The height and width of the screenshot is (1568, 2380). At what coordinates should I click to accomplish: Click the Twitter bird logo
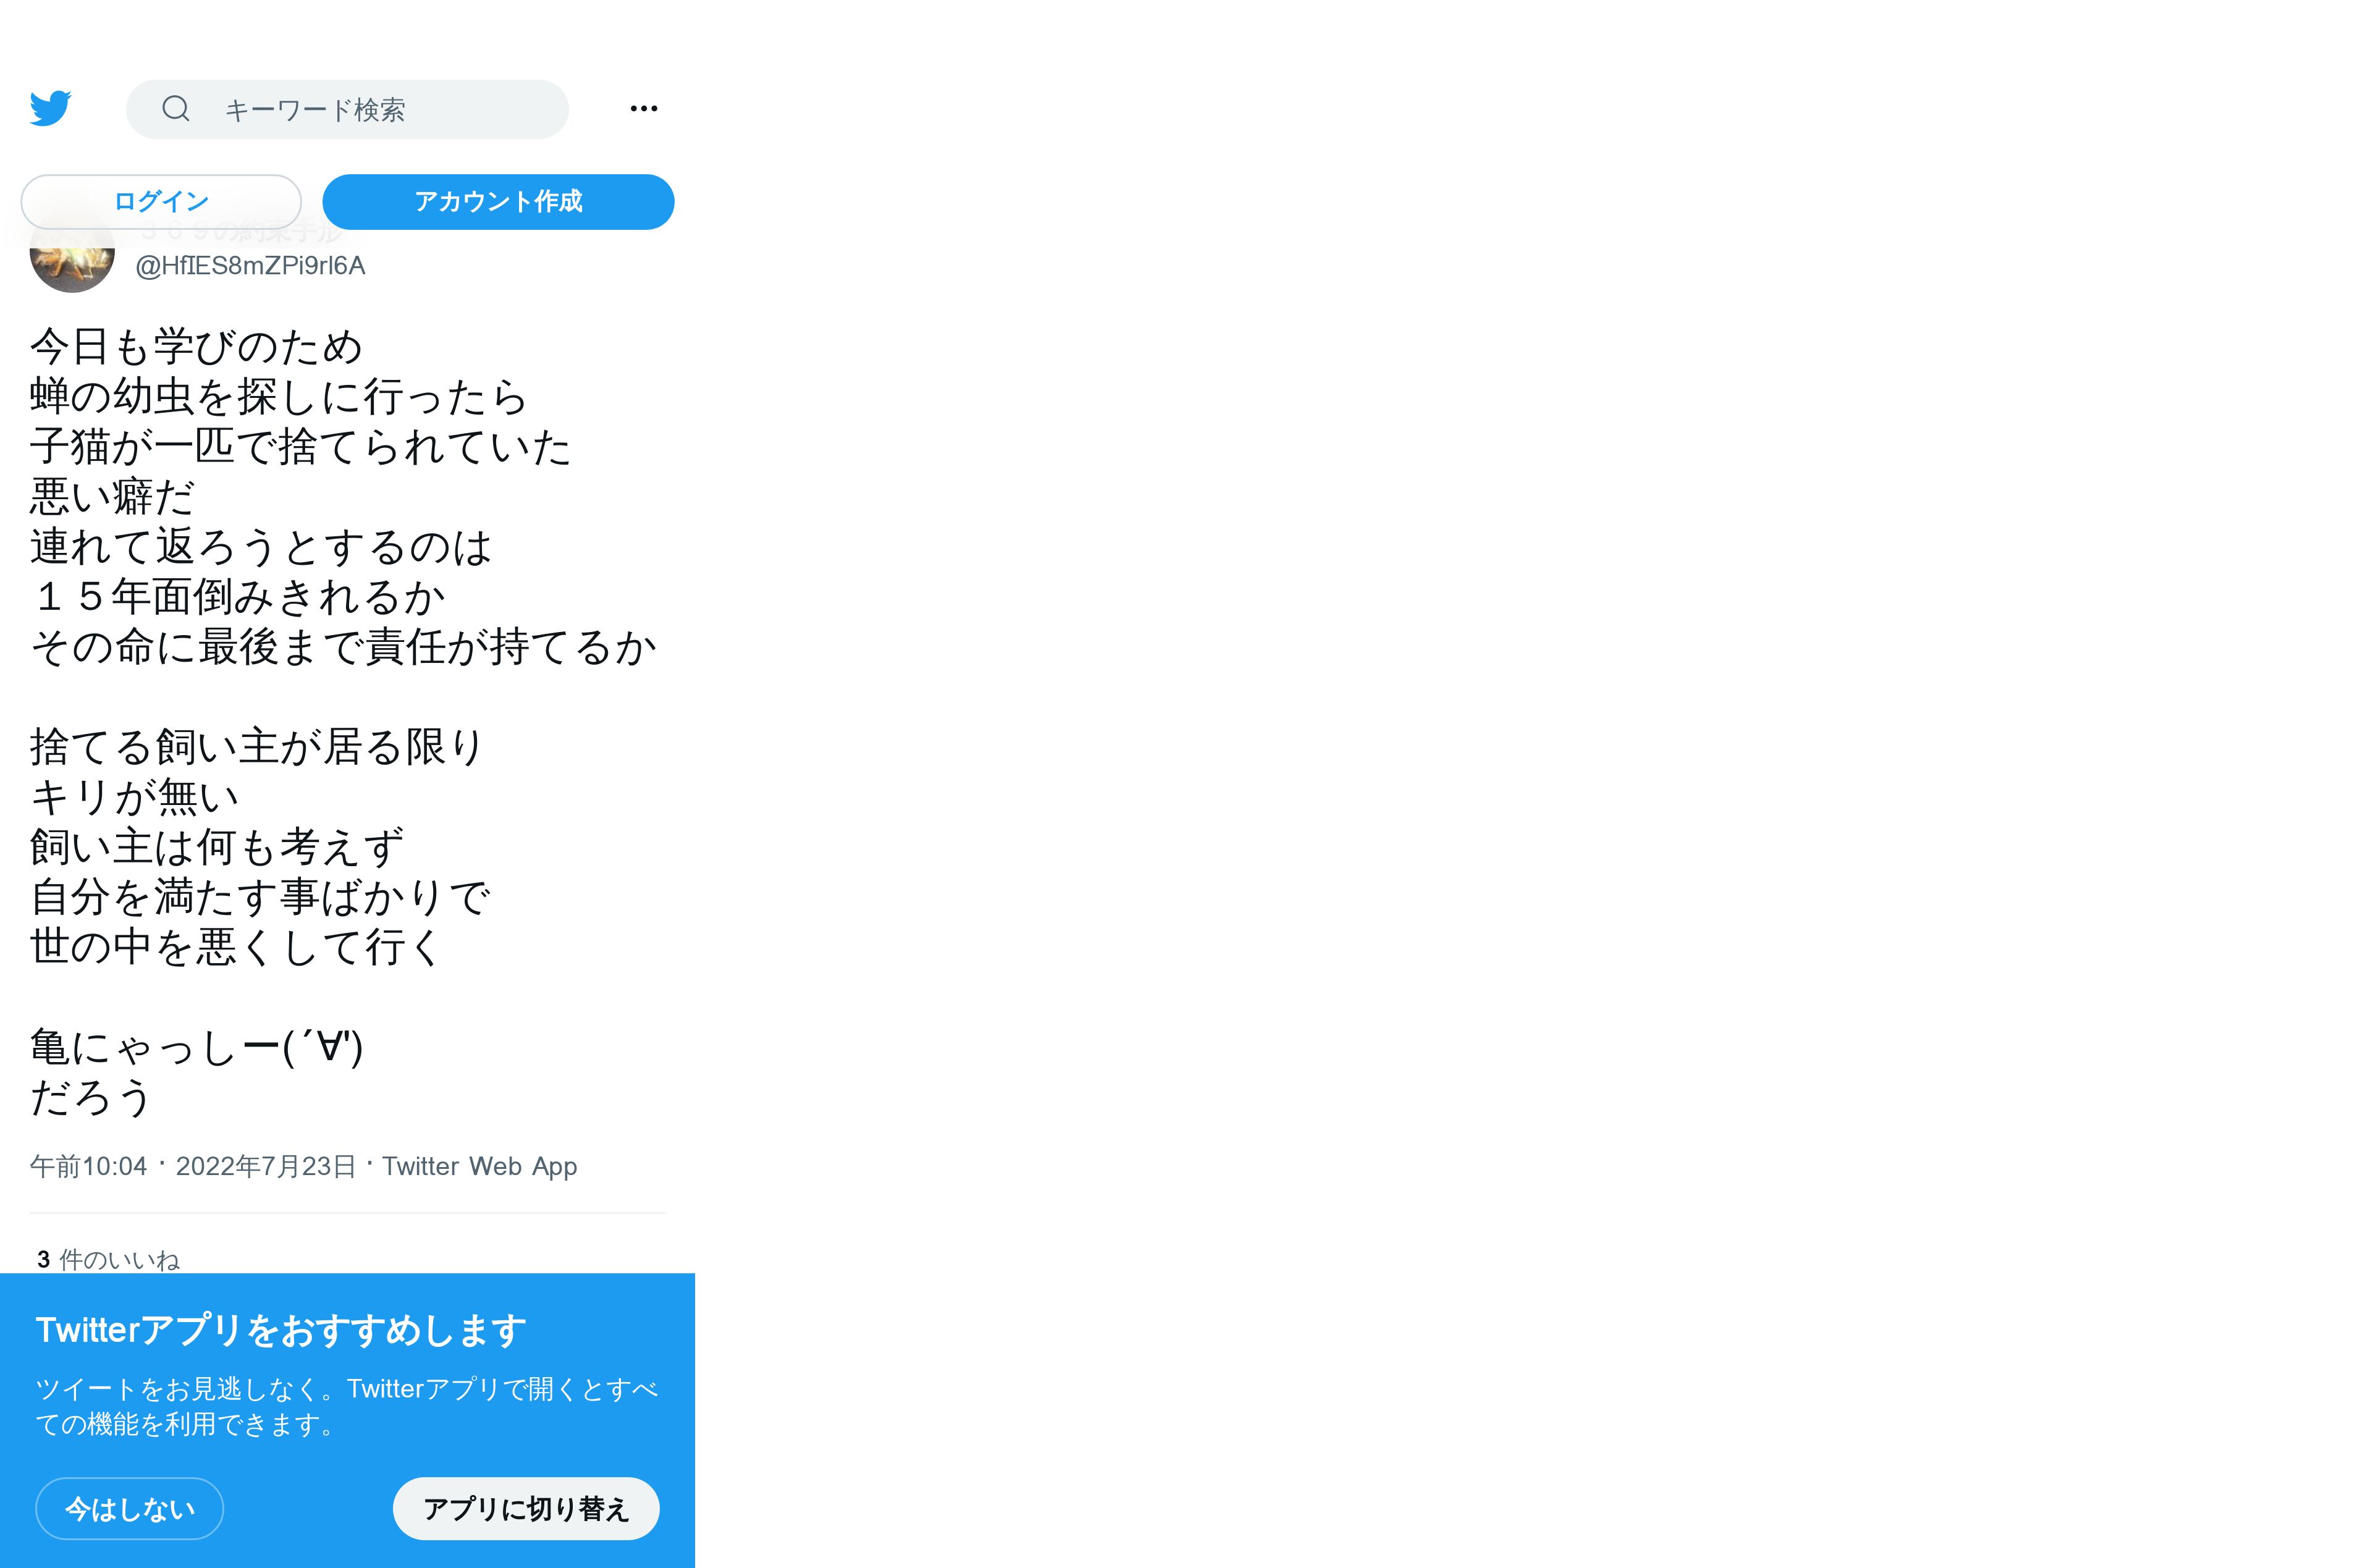51,108
